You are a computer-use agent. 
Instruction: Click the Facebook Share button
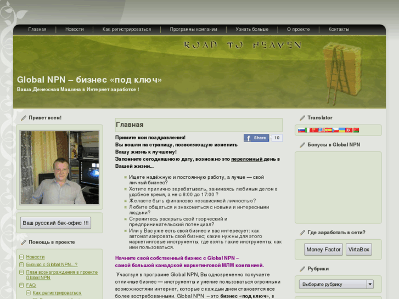click(256, 138)
